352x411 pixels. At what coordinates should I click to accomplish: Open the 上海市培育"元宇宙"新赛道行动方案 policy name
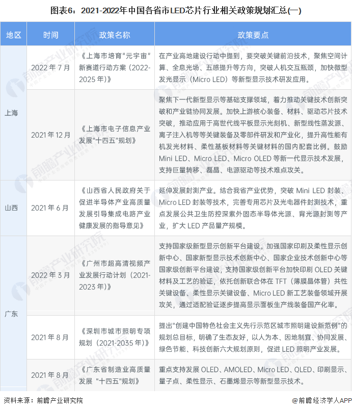(x=114, y=68)
